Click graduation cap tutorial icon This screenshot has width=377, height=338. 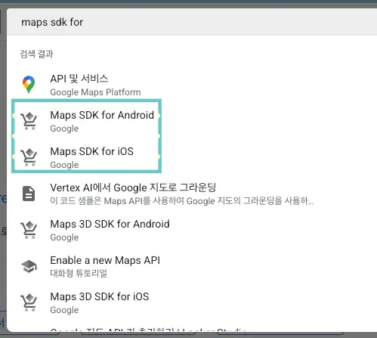coord(29,266)
